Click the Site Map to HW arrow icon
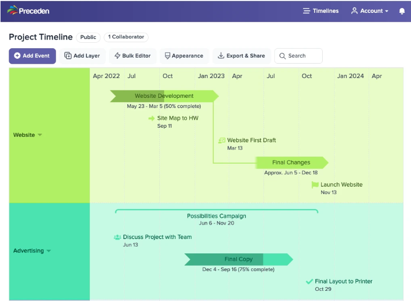This screenshot has width=411, height=301. click(x=151, y=119)
